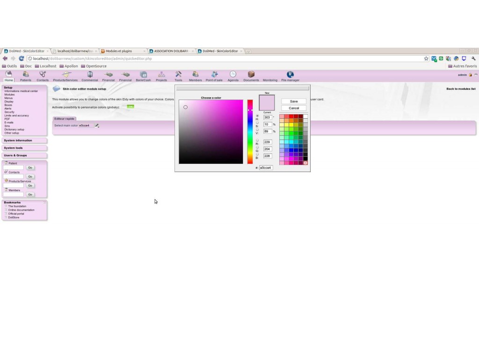Click the no-color X swatch in palette
Viewport: 479px width, 359px height.
click(x=305, y=163)
